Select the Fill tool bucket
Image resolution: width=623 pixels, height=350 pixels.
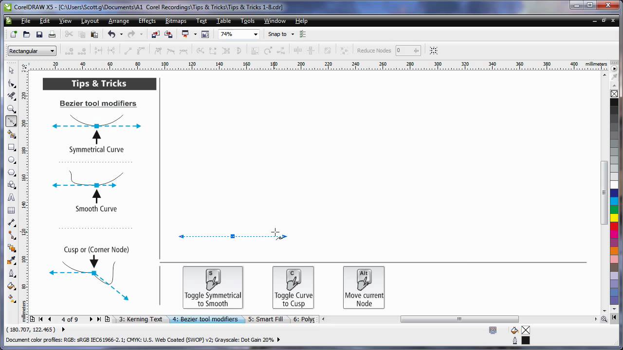pos(12,286)
